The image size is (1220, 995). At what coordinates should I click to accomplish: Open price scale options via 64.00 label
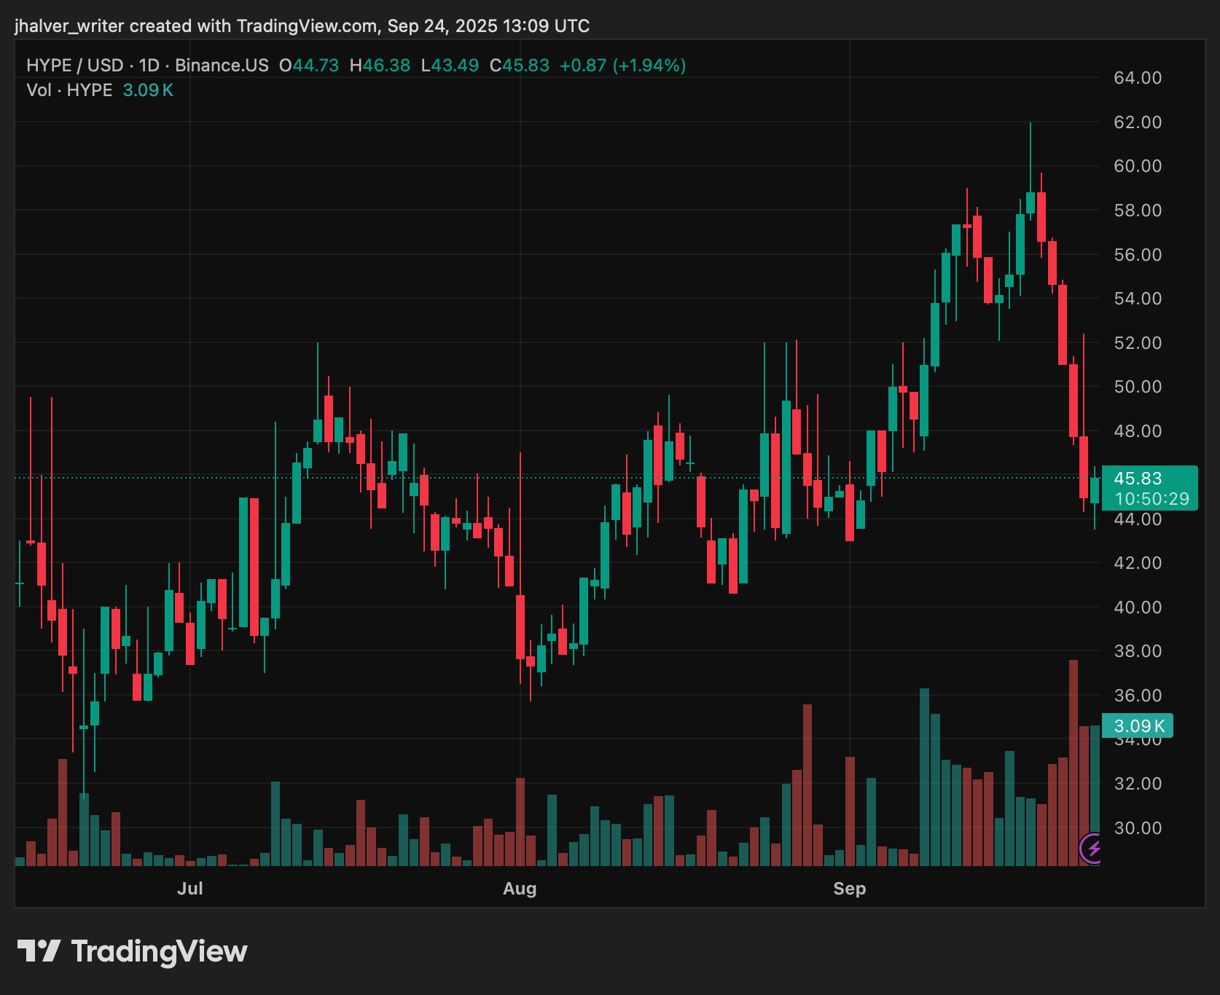pos(1138,76)
